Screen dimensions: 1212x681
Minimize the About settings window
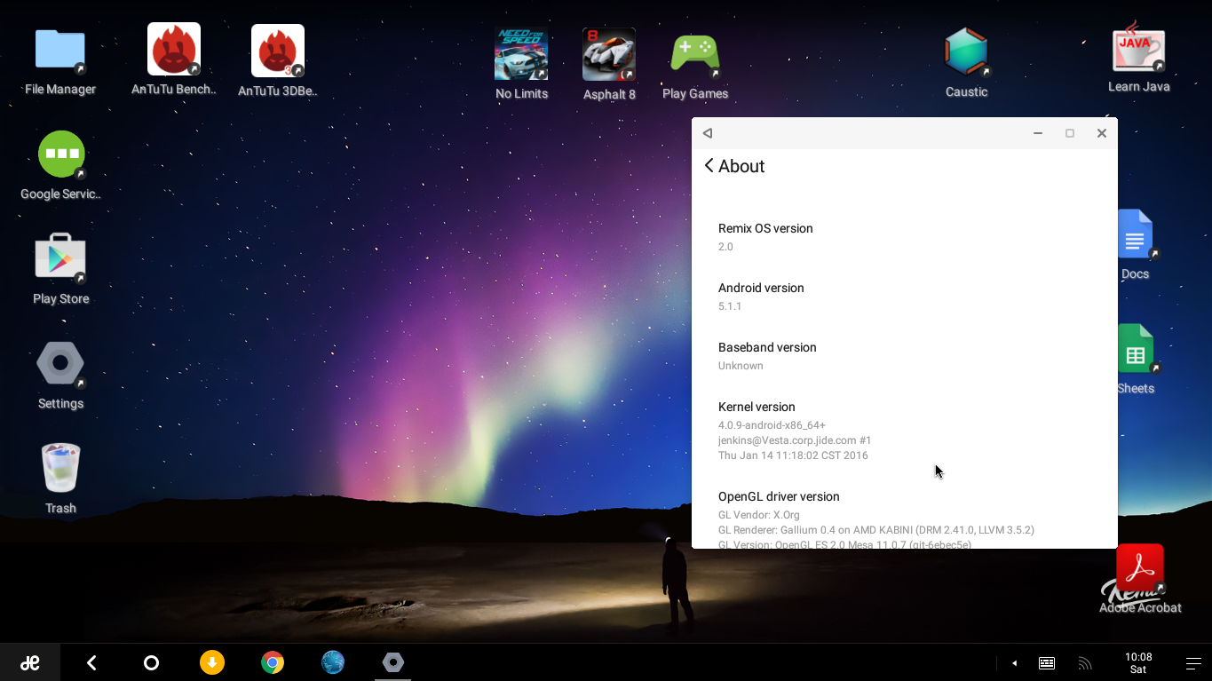click(1037, 133)
